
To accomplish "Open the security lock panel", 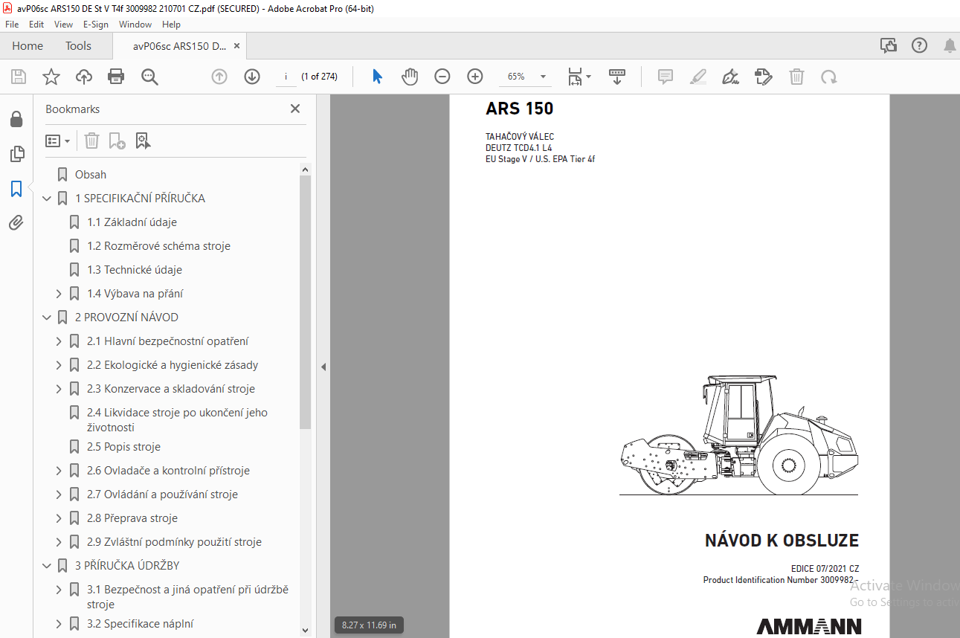I will click(x=16, y=119).
